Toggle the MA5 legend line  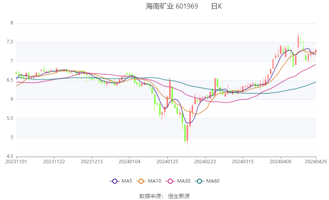point(121,181)
